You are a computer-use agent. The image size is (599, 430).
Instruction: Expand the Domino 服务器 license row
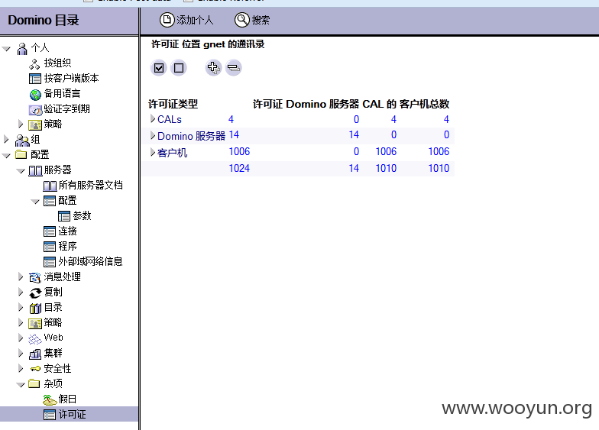[x=153, y=135]
